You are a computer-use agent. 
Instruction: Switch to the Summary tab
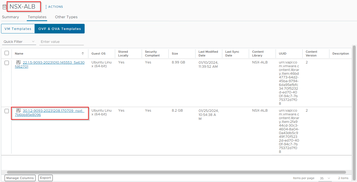[x=10, y=17]
